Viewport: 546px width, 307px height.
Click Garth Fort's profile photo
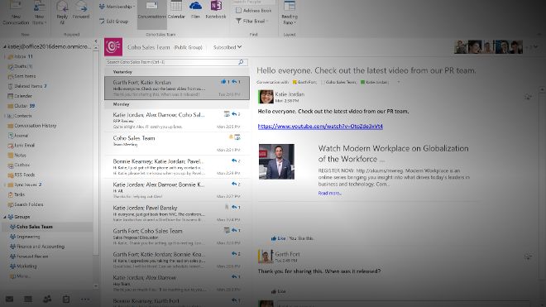point(266,257)
